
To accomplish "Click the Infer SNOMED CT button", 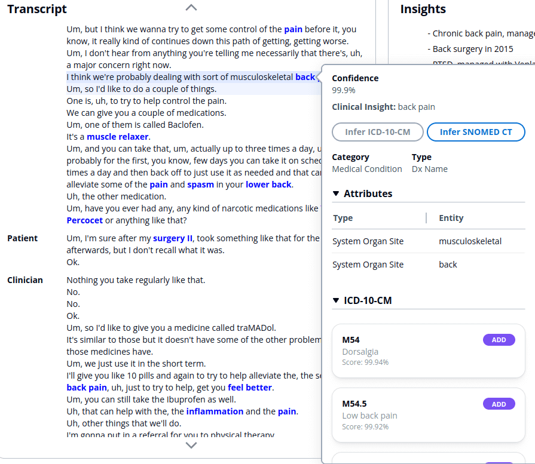I will [476, 132].
